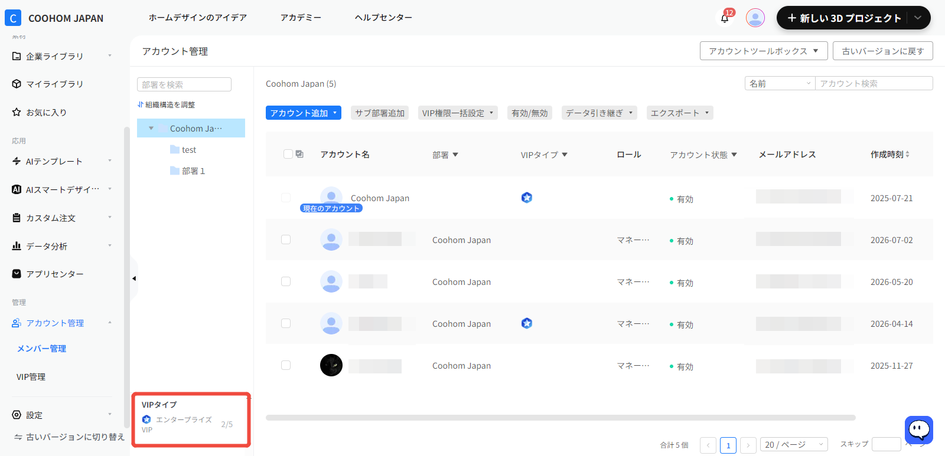Click the AIテンプレート lightning icon

tap(17, 161)
